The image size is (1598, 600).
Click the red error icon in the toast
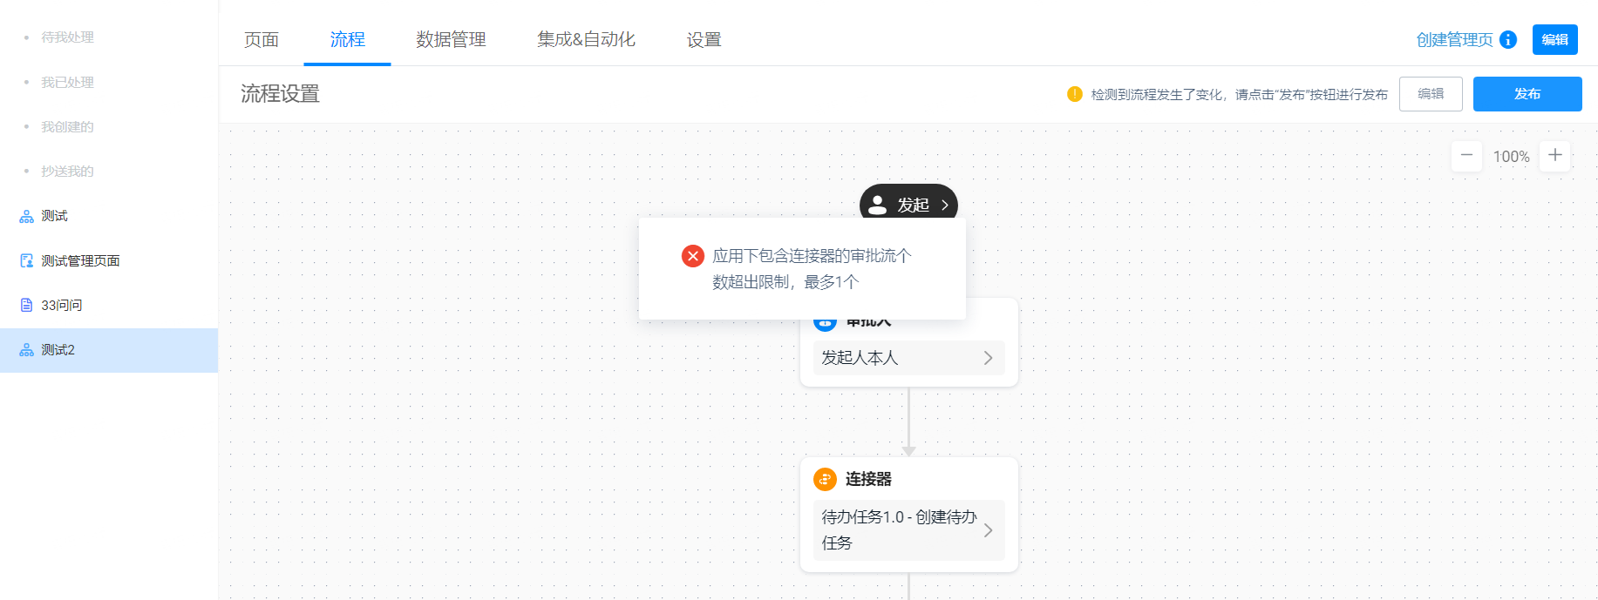pyautogui.click(x=693, y=256)
